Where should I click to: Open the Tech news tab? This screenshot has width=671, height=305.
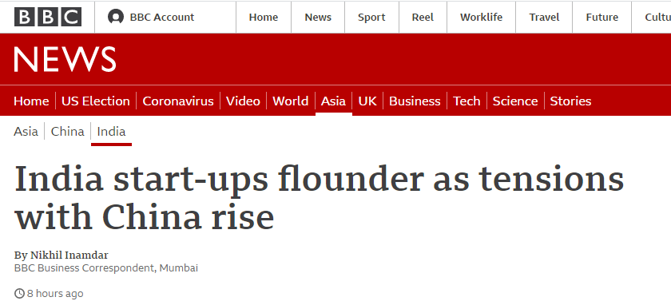coord(467,101)
